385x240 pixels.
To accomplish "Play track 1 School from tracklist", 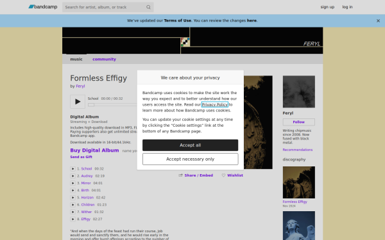I will (73, 169).
